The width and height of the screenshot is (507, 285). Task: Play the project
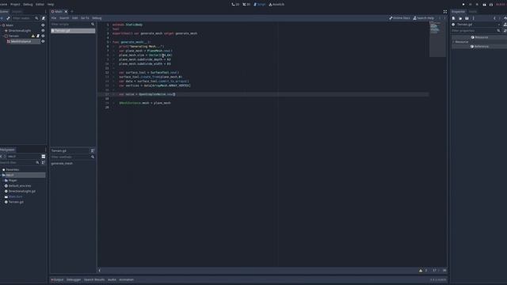tap(463, 5)
